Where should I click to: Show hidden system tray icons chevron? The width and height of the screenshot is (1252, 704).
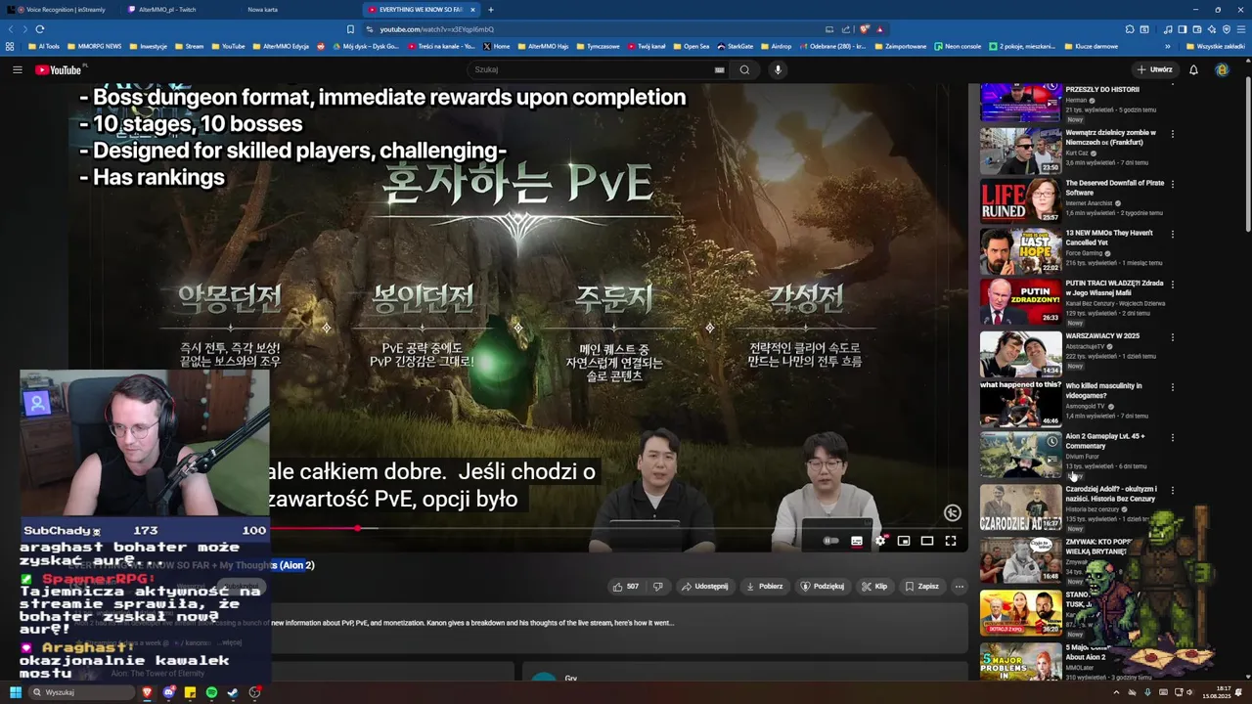[x=1116, y=692]
